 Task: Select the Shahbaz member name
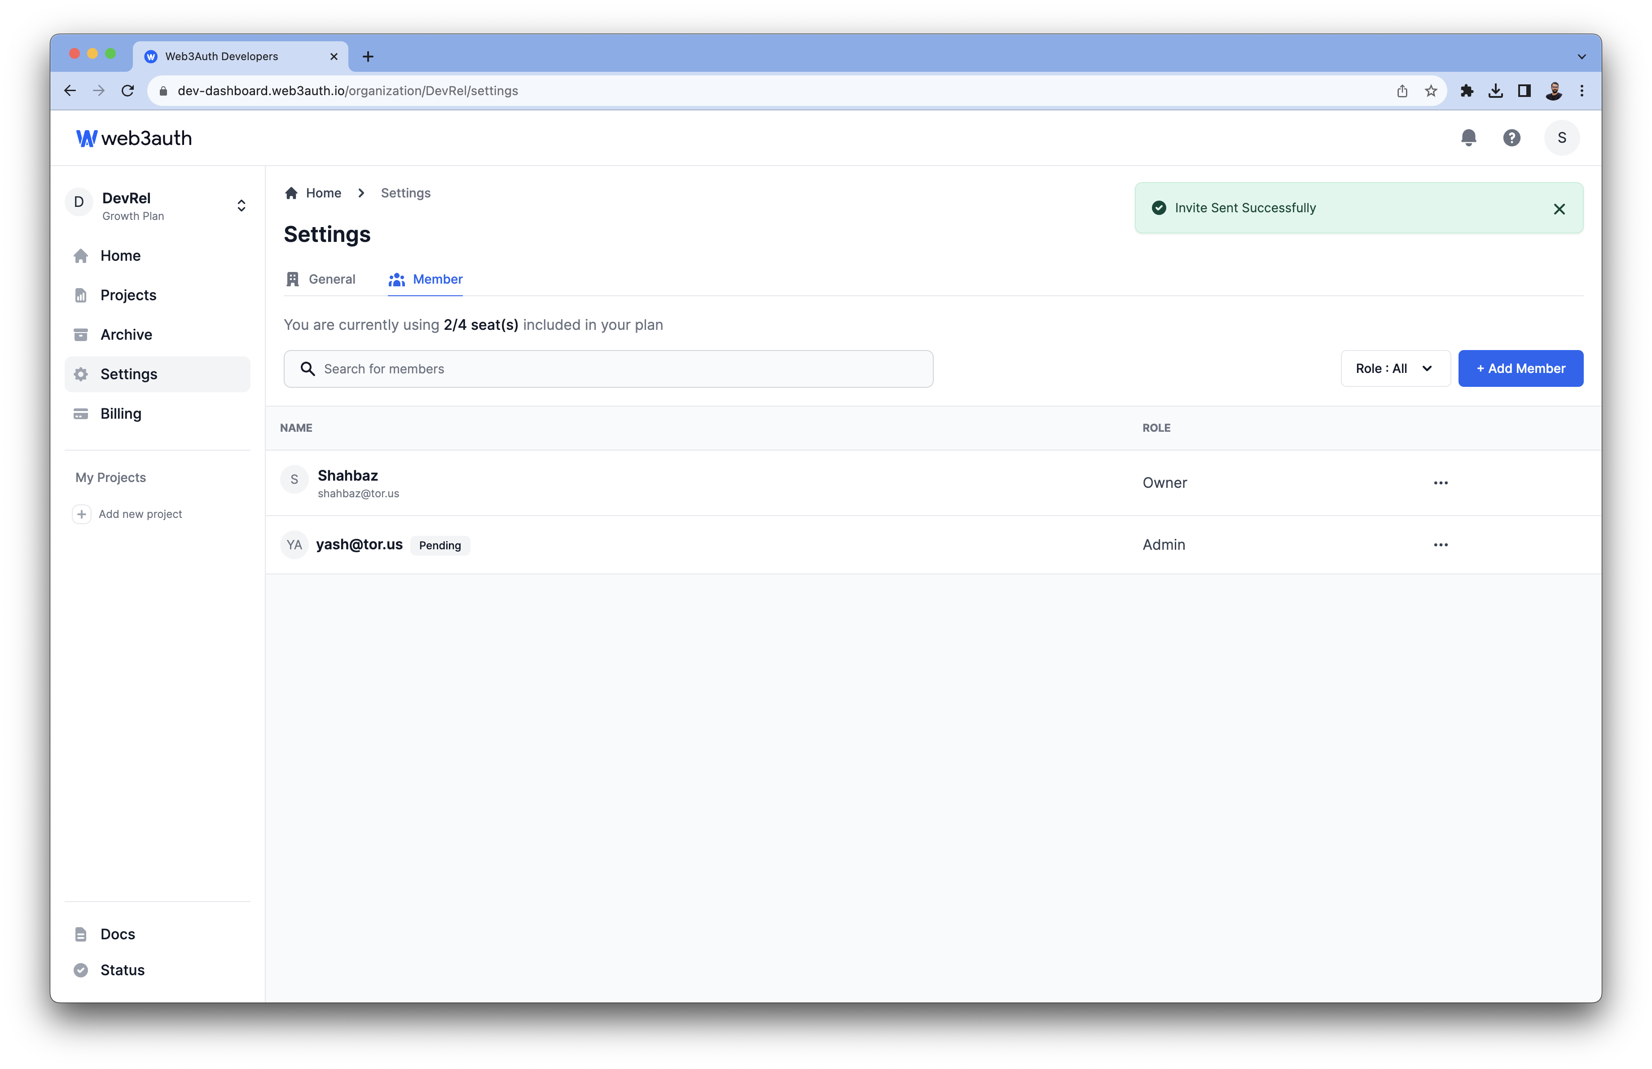tap(348, 475)
